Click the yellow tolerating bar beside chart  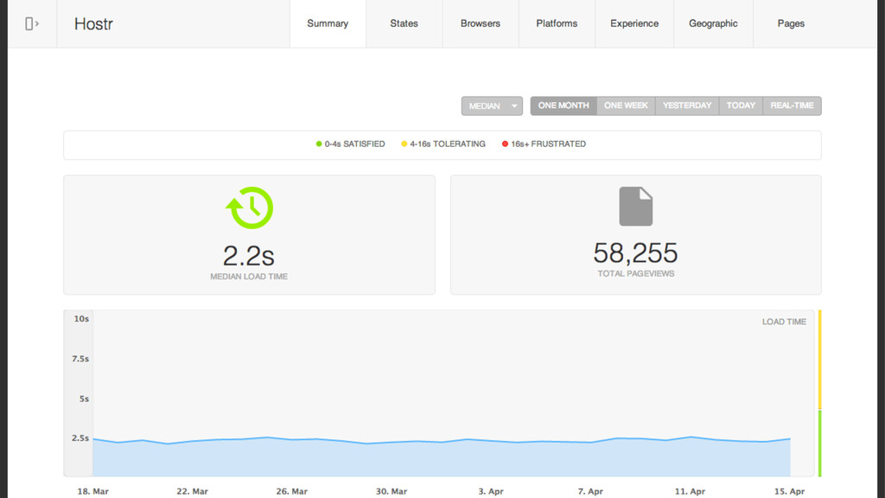819,360
